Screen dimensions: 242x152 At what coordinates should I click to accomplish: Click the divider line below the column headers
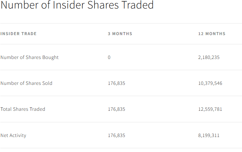121,44
